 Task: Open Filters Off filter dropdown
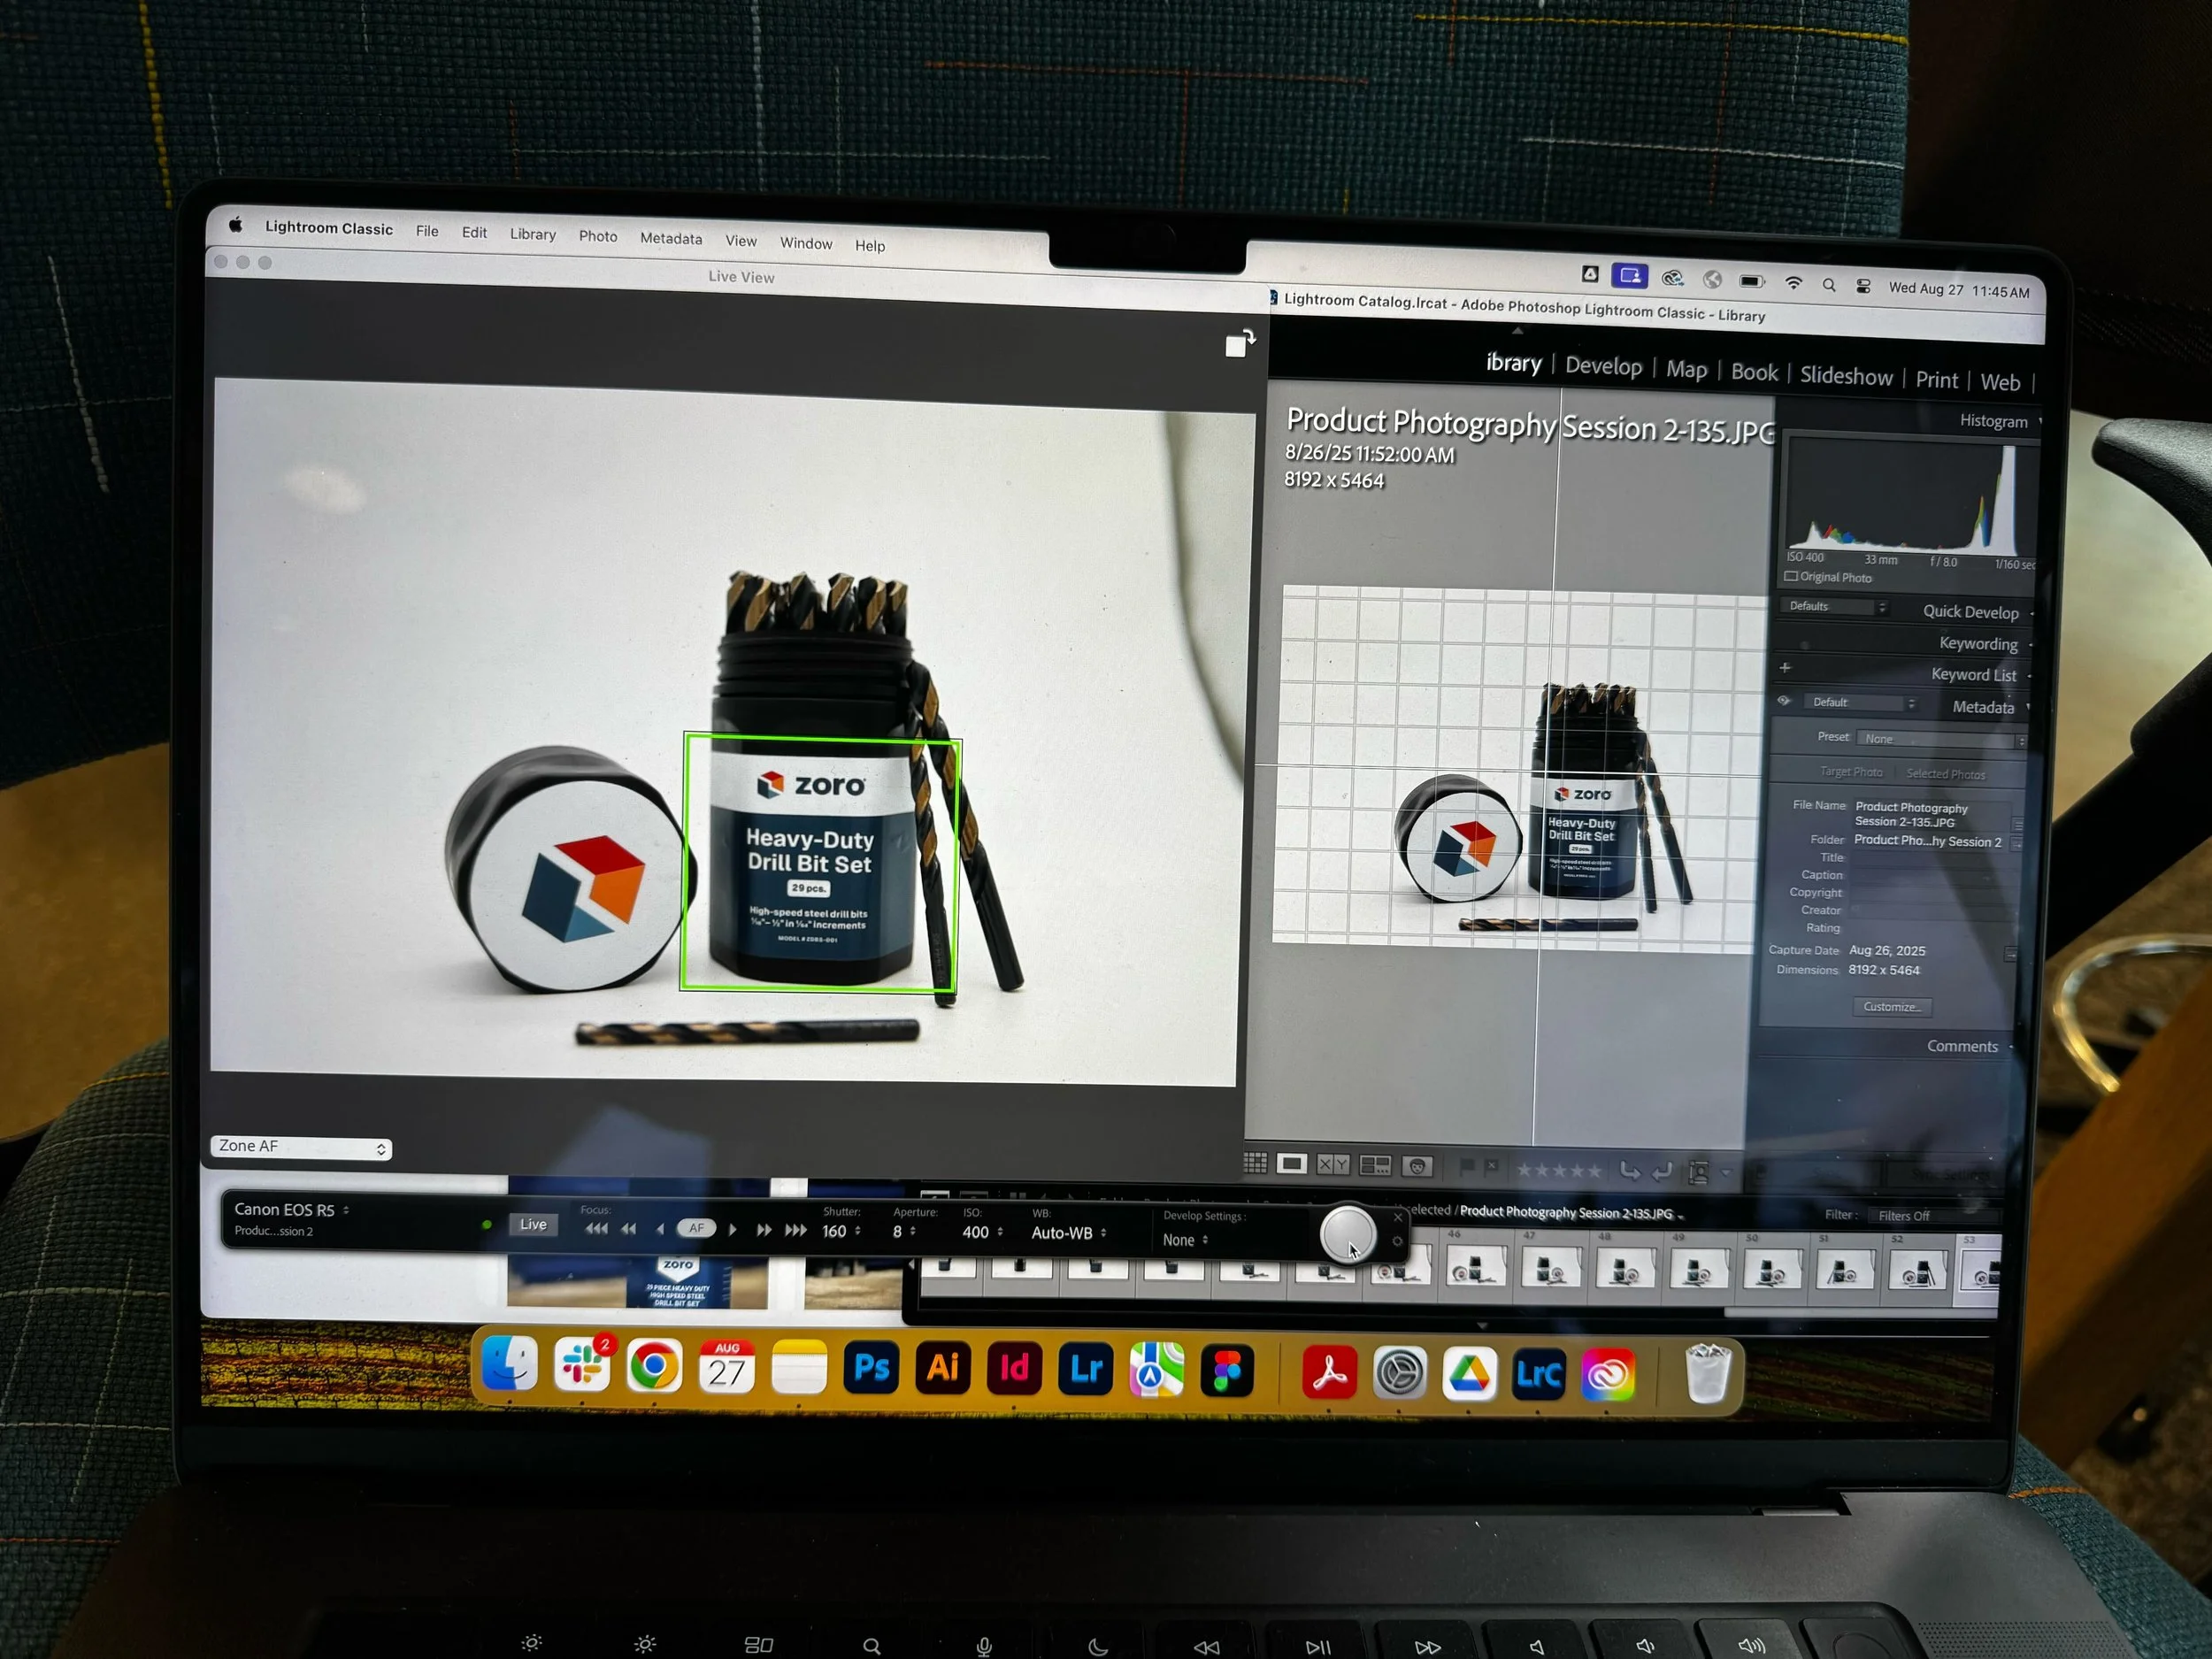tap(1903, 1216)
